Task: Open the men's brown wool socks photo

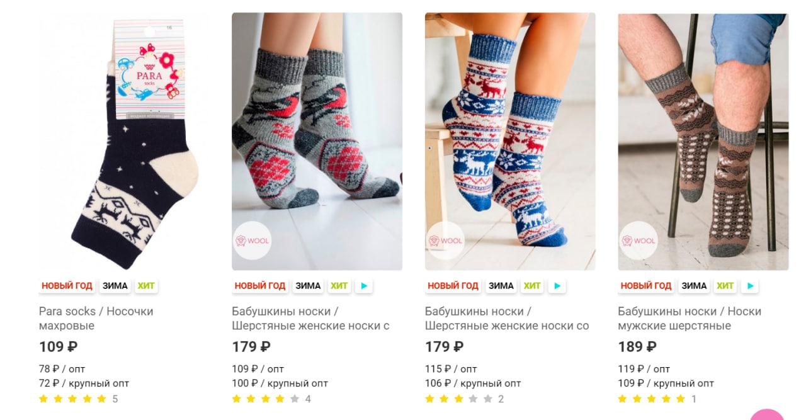Action: [x=703, y=142]
